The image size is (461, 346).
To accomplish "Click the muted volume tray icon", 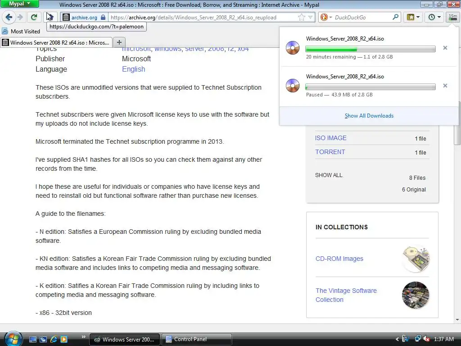I will (x=426, y=339).
